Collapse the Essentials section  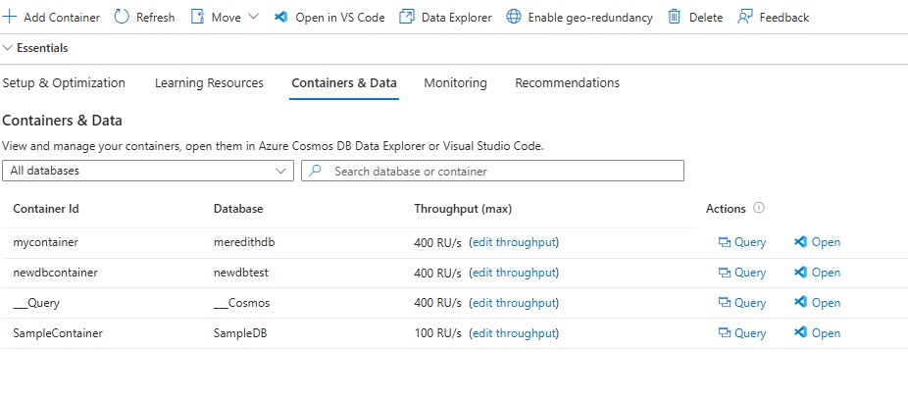35,48
